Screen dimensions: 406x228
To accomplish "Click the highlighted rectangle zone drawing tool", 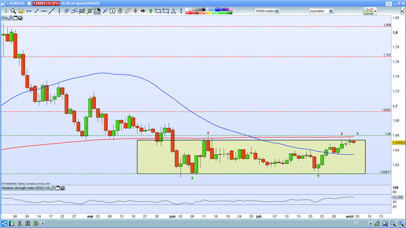I will 97,11.
